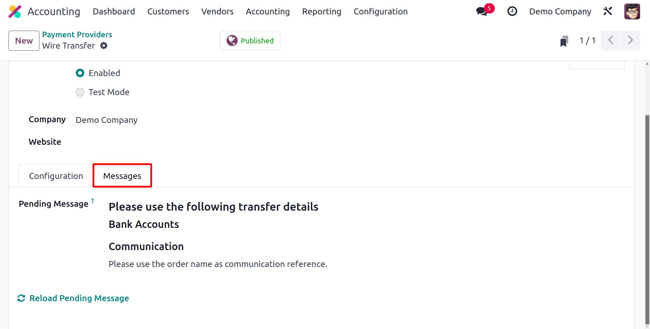The width and height of the screenshot is (650, 329).
Task: Expand the Reporting menu
Action: [321, 12]
